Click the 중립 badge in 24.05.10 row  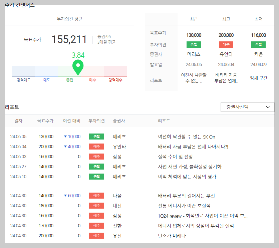[x=96, y=177]
